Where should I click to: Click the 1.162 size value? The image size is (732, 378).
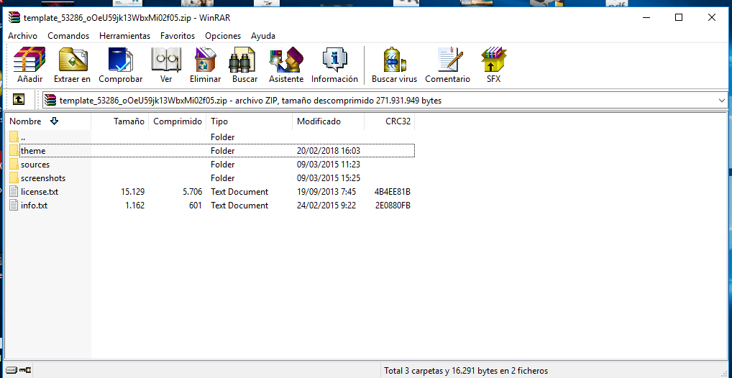(135, 205)
